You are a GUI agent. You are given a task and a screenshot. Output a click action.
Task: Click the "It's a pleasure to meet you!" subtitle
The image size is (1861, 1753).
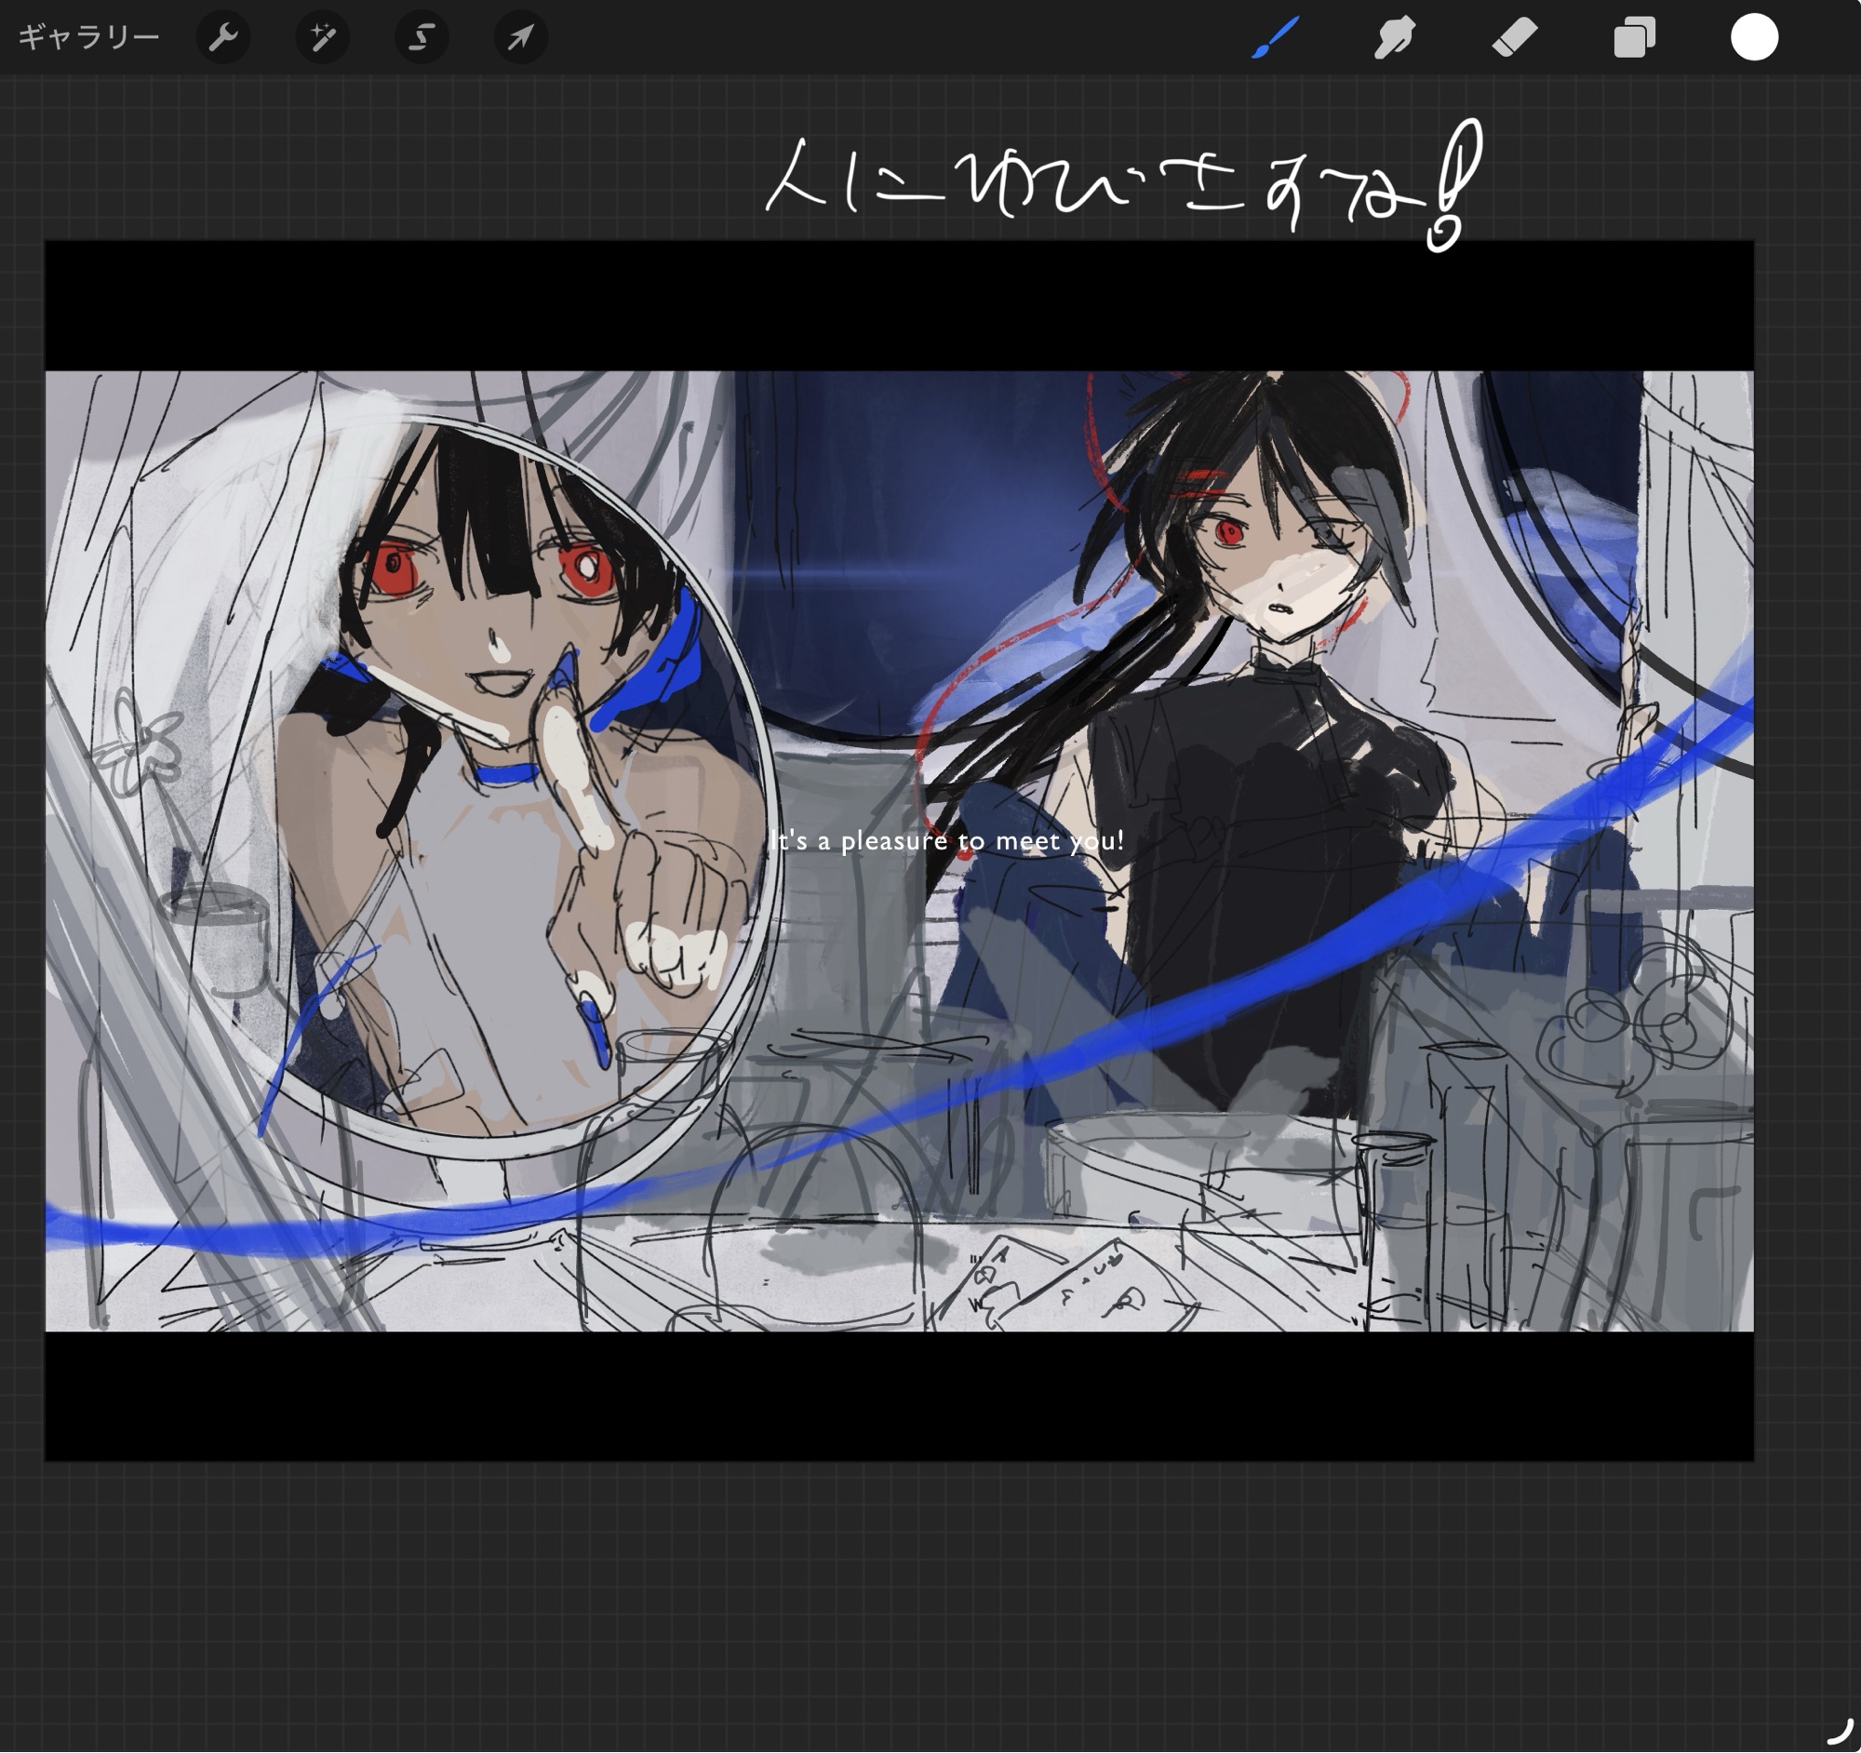pyautogui.click(x=947, y=840)
